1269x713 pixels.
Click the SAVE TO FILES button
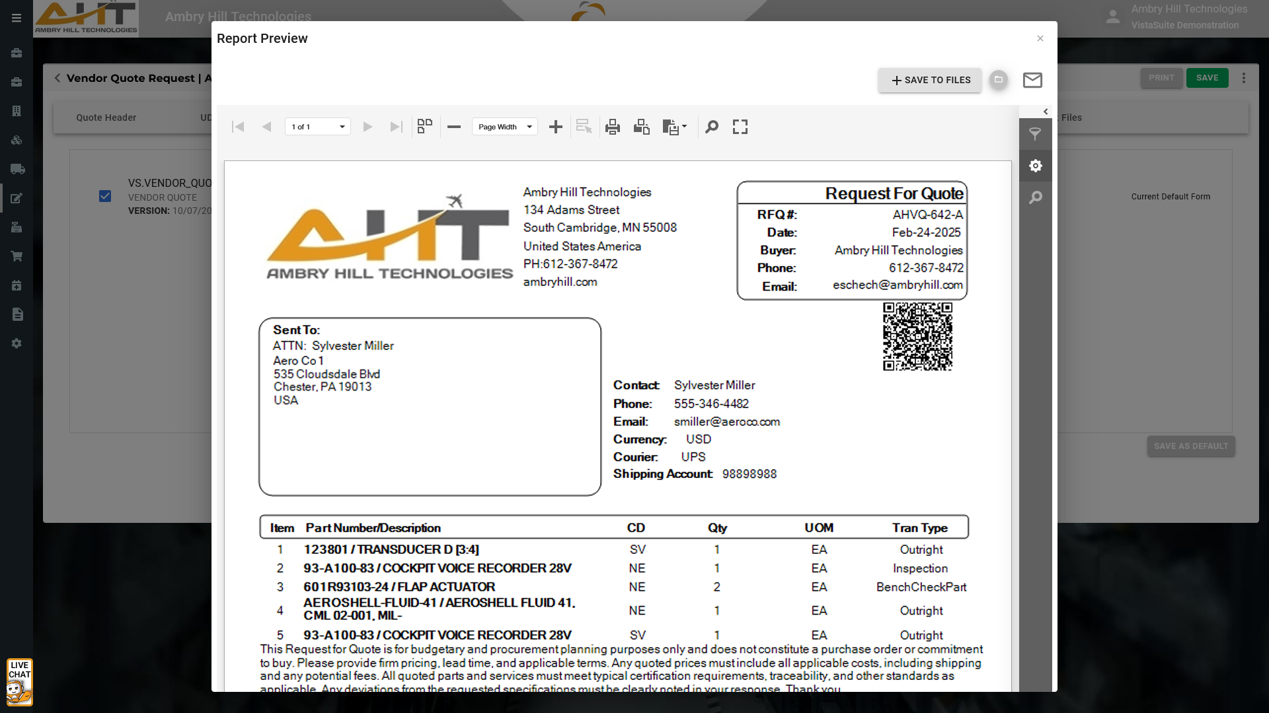(930, 80)
